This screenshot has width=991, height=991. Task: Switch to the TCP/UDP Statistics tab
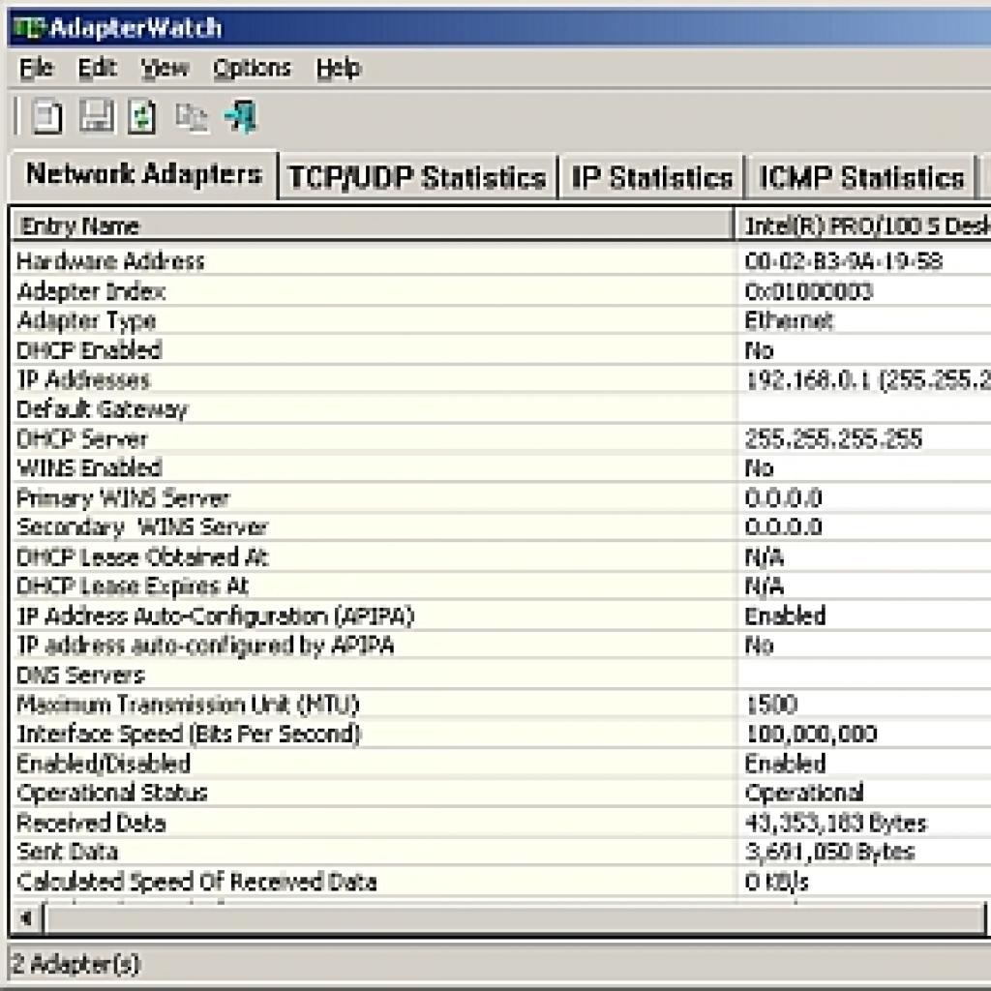tap(417, 178)
